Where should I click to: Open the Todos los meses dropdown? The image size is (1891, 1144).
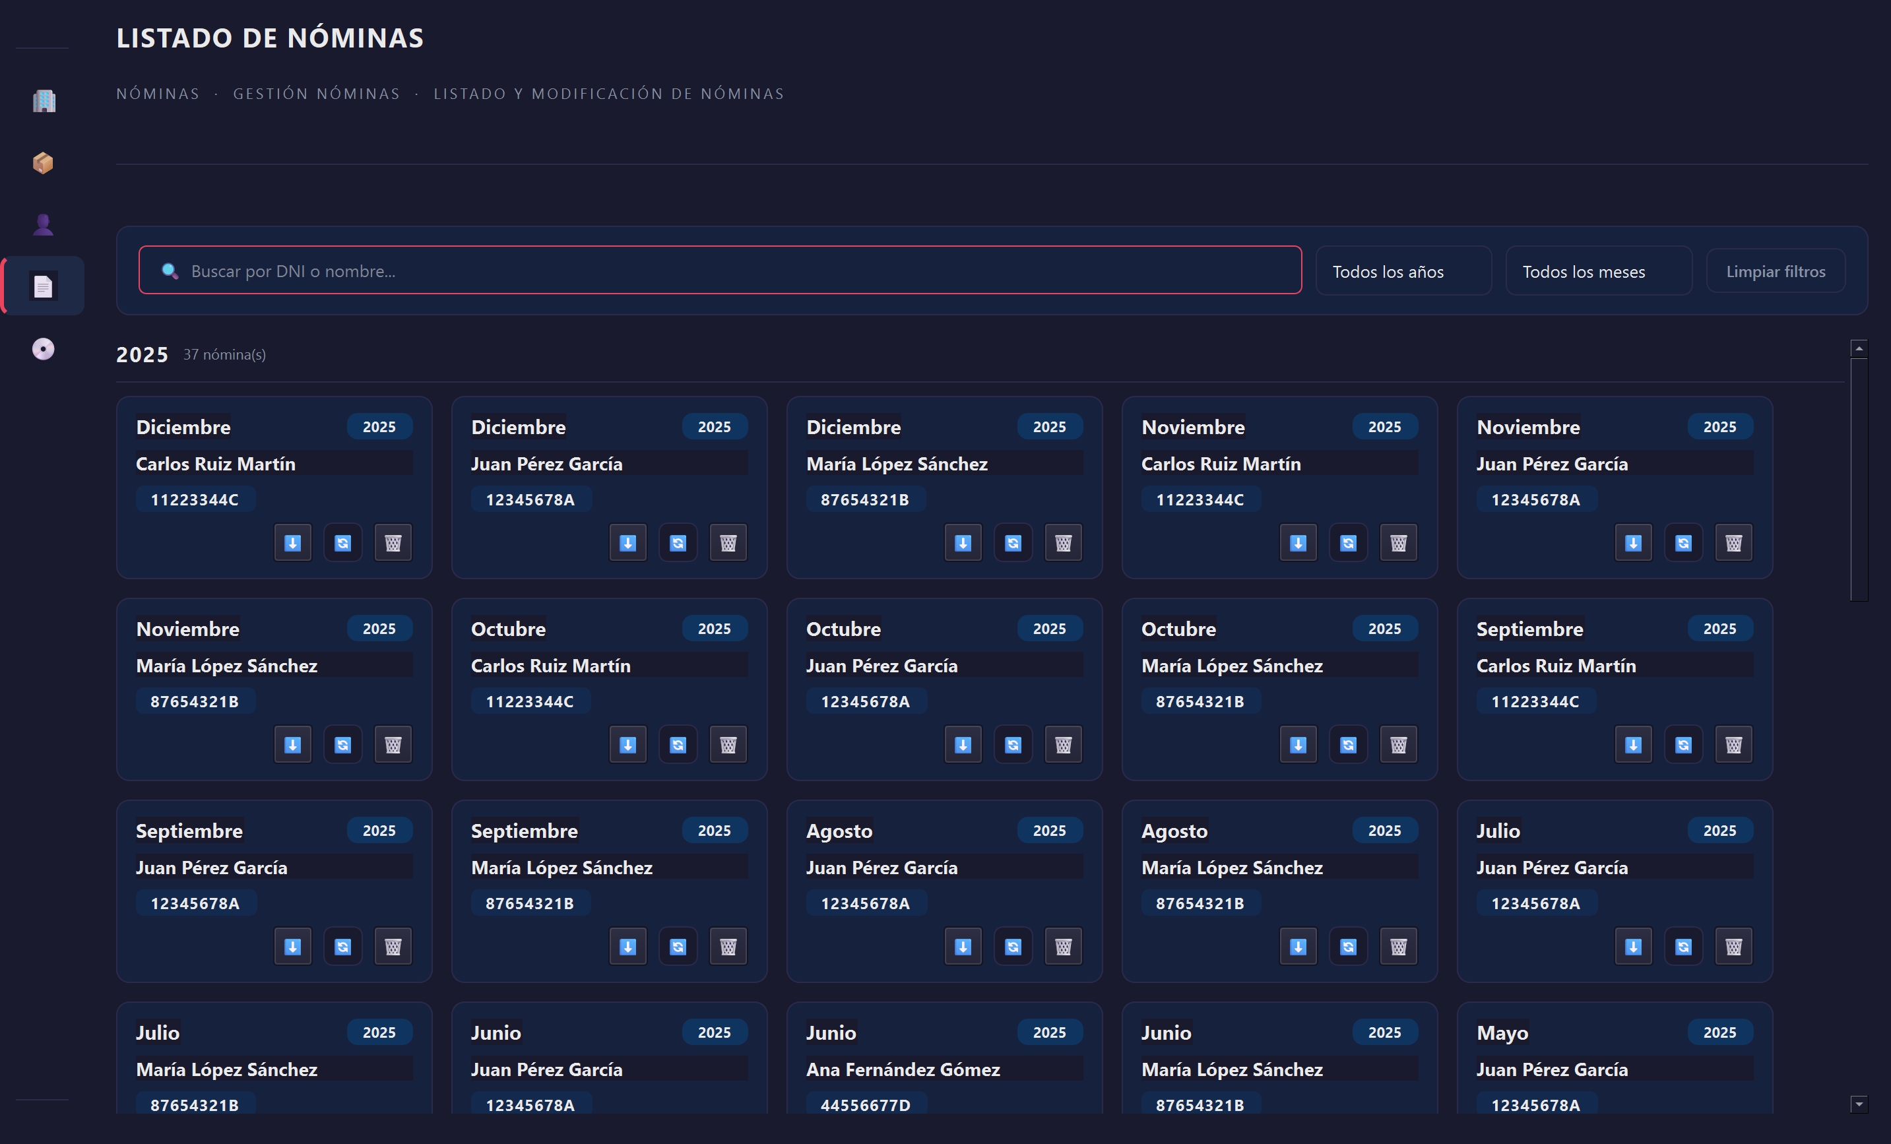(1599, 272)
